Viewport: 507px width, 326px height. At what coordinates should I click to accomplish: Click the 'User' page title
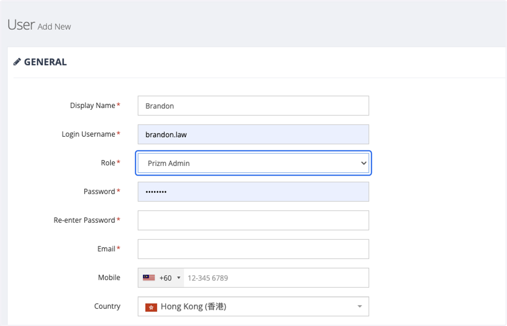pyautogui.click(x=21, y=25)
